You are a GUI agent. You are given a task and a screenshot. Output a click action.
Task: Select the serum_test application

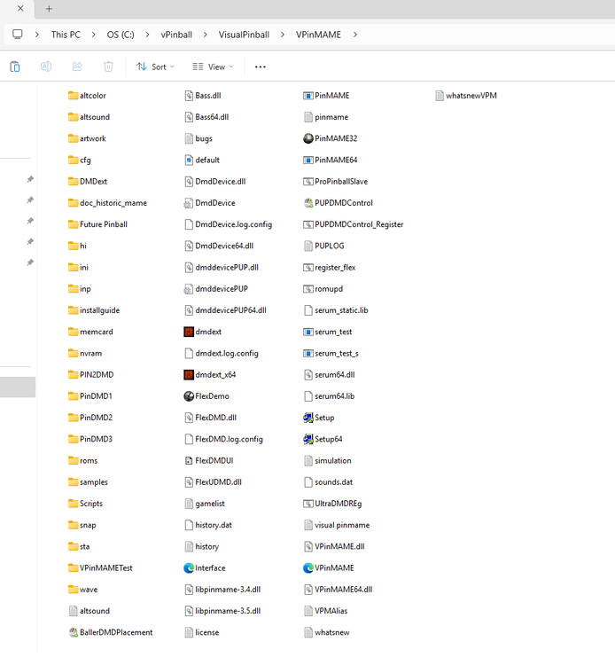click(x=328, y=332)
